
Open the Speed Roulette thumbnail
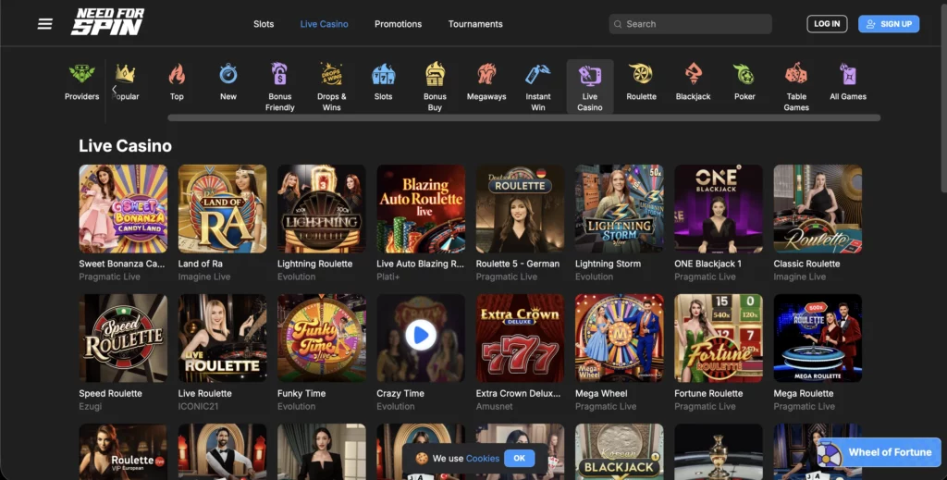point(123,338)
